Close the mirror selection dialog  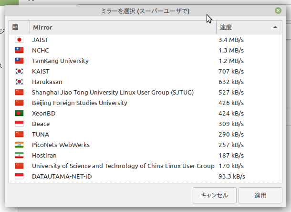(278, 11)
